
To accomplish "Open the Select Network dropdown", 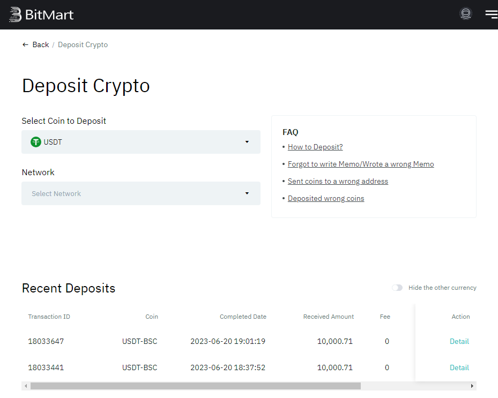I will tap(141, 193).
